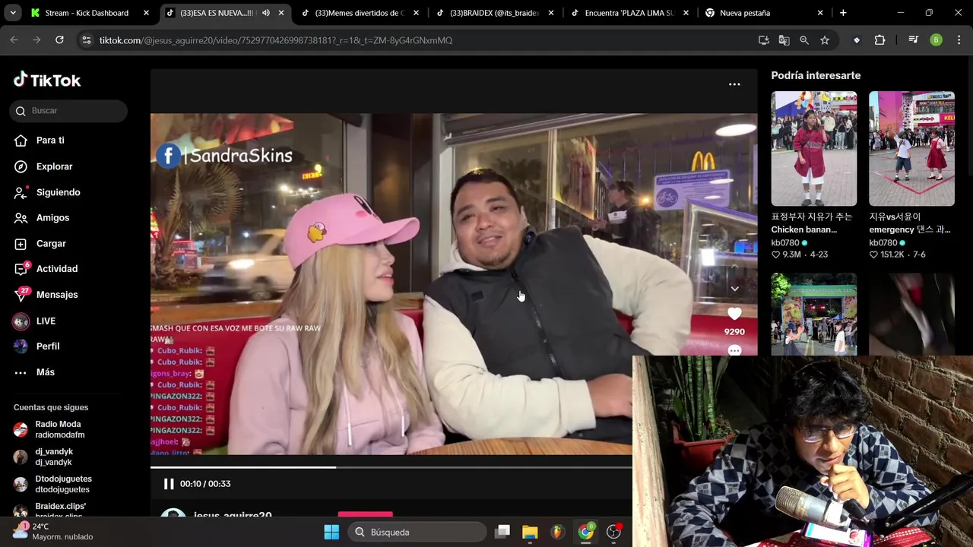Seek on the video progress bar
The height and width of the screenshot is (547, 973).
[x=391, y=467]
